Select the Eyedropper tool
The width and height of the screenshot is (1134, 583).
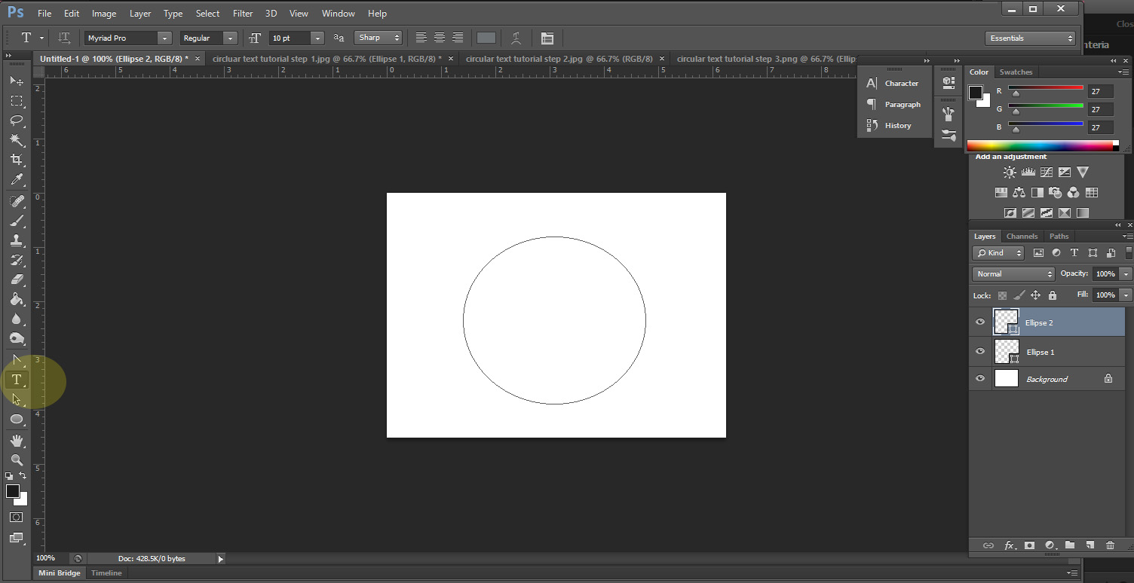point(16,180)
